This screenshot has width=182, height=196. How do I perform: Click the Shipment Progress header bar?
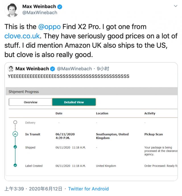[x=91, y=92]
